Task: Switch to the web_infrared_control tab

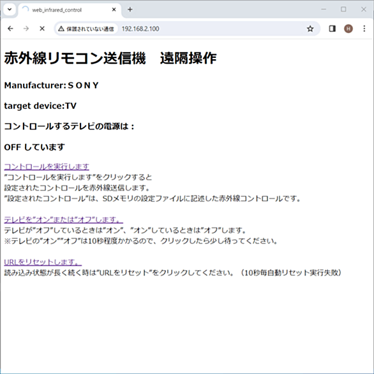Action: (70, 10)
